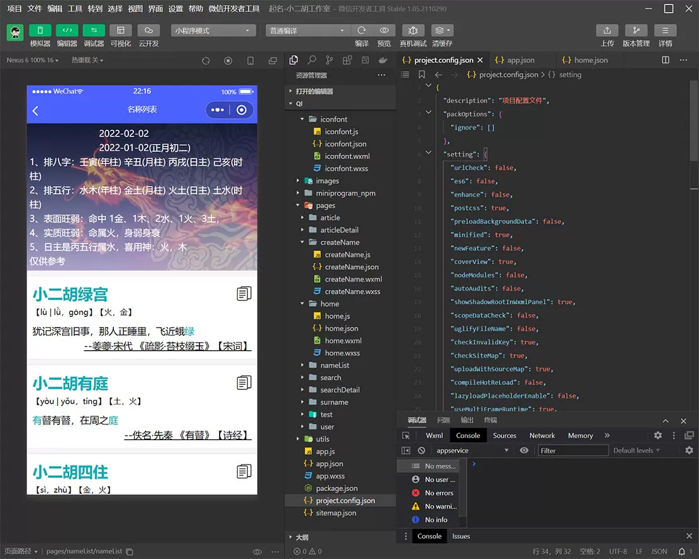Screen dimensions: 699x559
Task: Click the back arrow in simulator
Action: [x=36, y=111]
